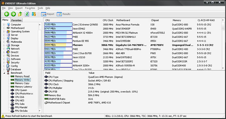The width and height of the screenshot is (226, 119).
Task: Select the Database icon in tree
Action: [x=8, y=69]
